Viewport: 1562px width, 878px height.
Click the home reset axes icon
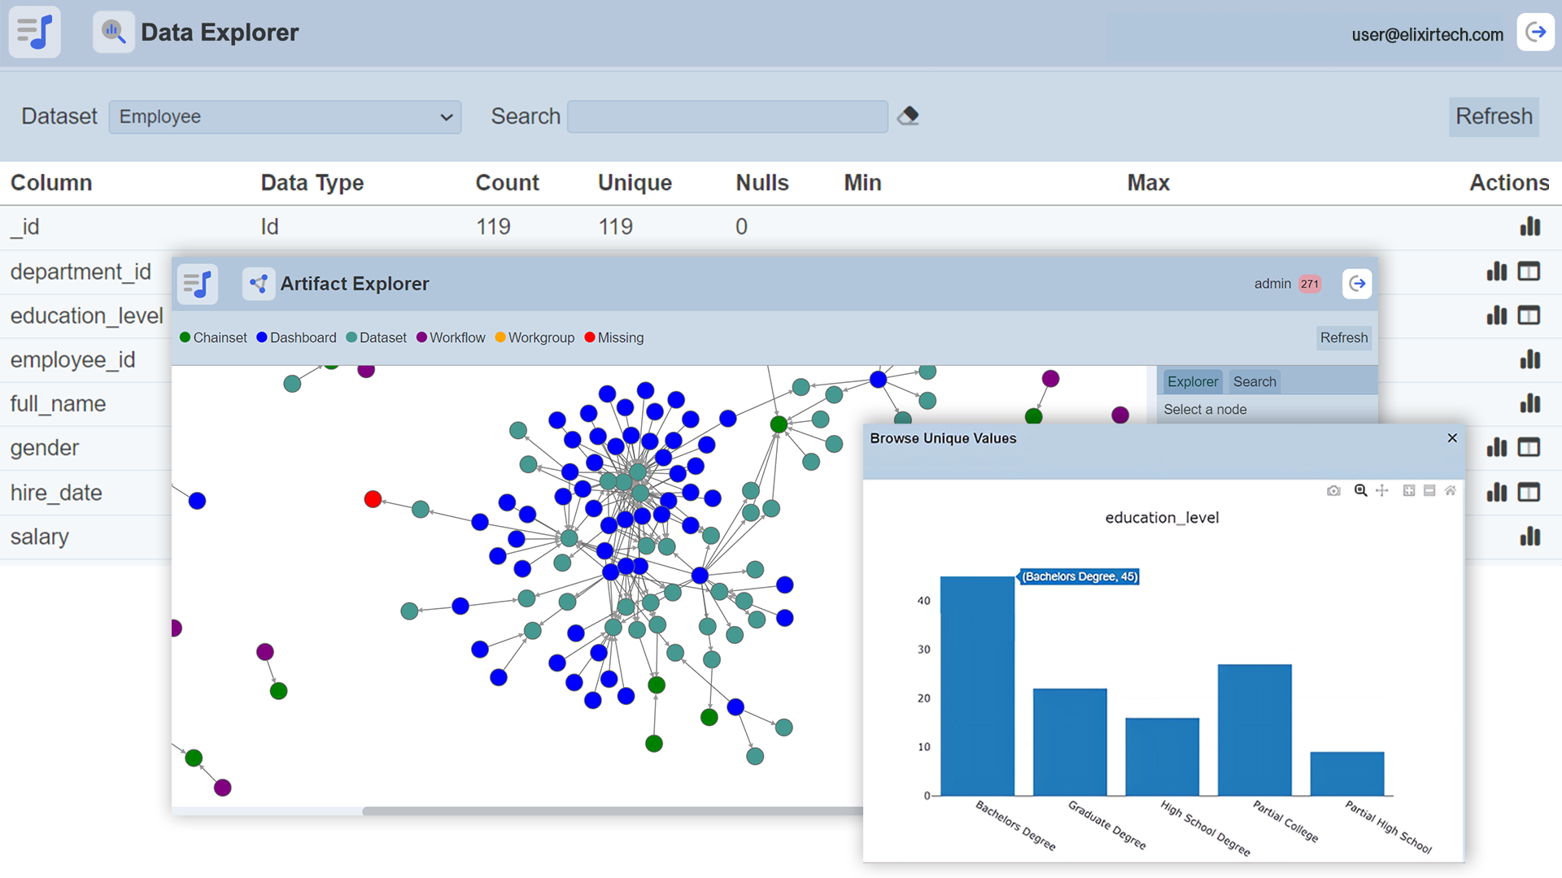point(1451,491)
